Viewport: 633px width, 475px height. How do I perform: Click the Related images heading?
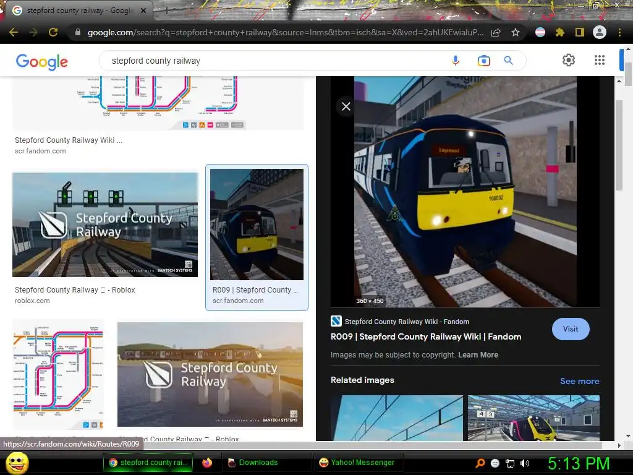coord(362,380)
